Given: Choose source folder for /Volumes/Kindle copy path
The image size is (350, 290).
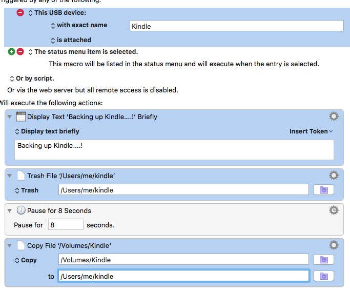Looking at the screenshot, I should [324, 260].
